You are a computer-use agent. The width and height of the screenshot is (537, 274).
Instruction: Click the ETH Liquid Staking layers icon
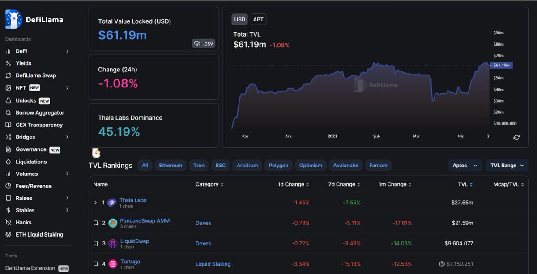point(8,235)
